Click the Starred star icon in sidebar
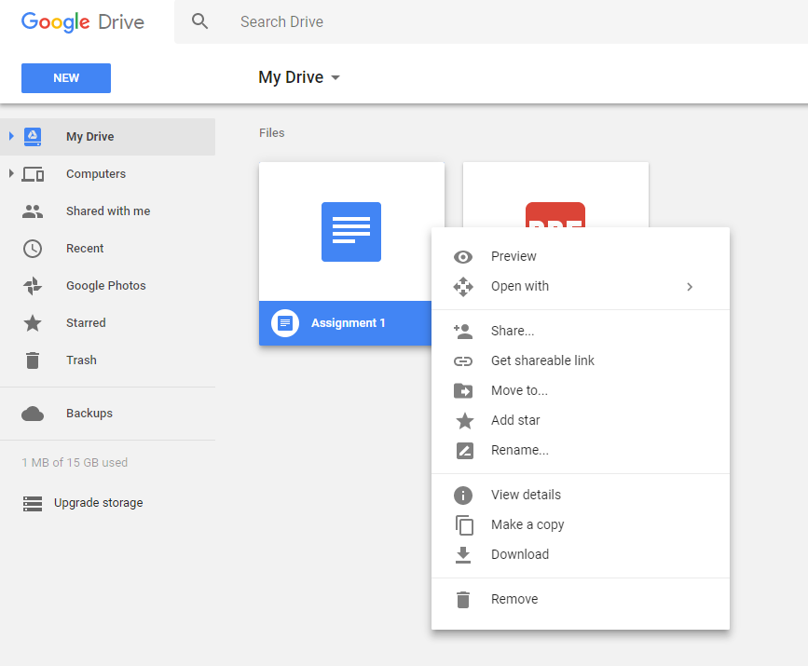The height and width of the screenshot is (666, 808). 33,323
